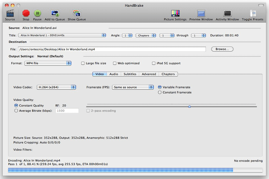Viewport: 269px width, 179px height.
Task: Add current job to the queue
Action: click(54, 13)
